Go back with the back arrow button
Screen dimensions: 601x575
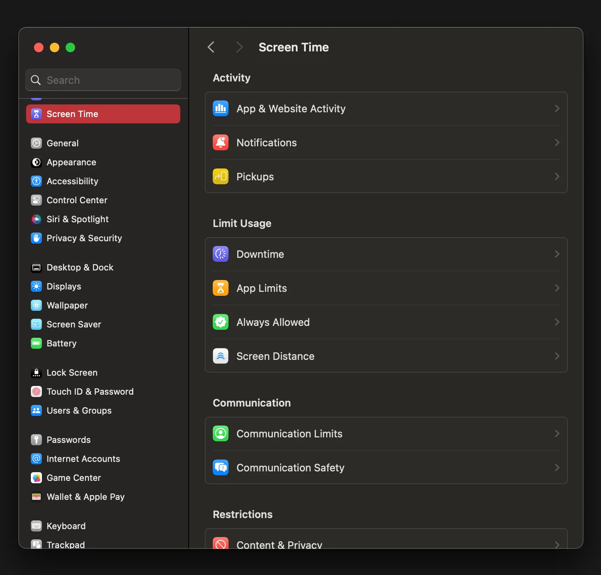211,47
